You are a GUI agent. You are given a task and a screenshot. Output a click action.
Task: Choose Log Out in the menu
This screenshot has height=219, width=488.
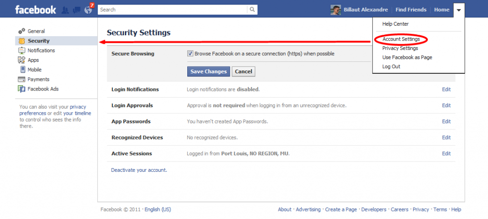(391, 67)
